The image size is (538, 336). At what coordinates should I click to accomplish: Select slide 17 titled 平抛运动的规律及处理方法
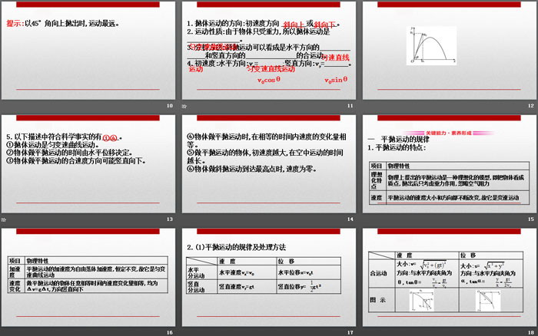(x=269, y=278)
